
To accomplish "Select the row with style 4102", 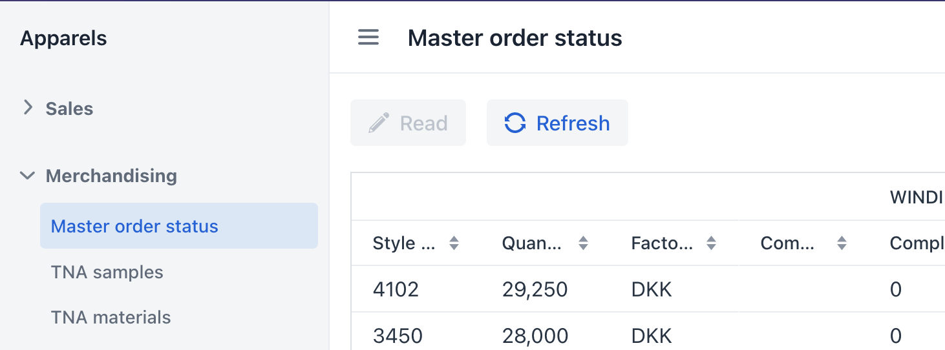I will (x=648, y=289).
